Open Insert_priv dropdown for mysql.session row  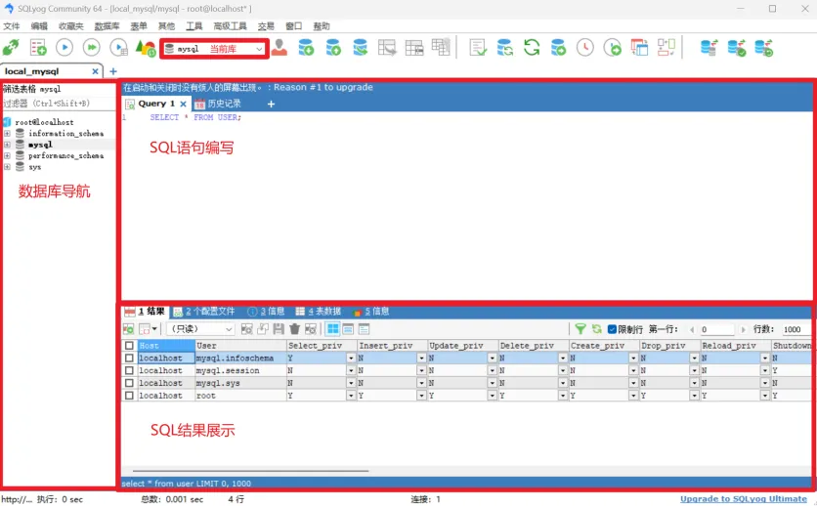point(421,370)
